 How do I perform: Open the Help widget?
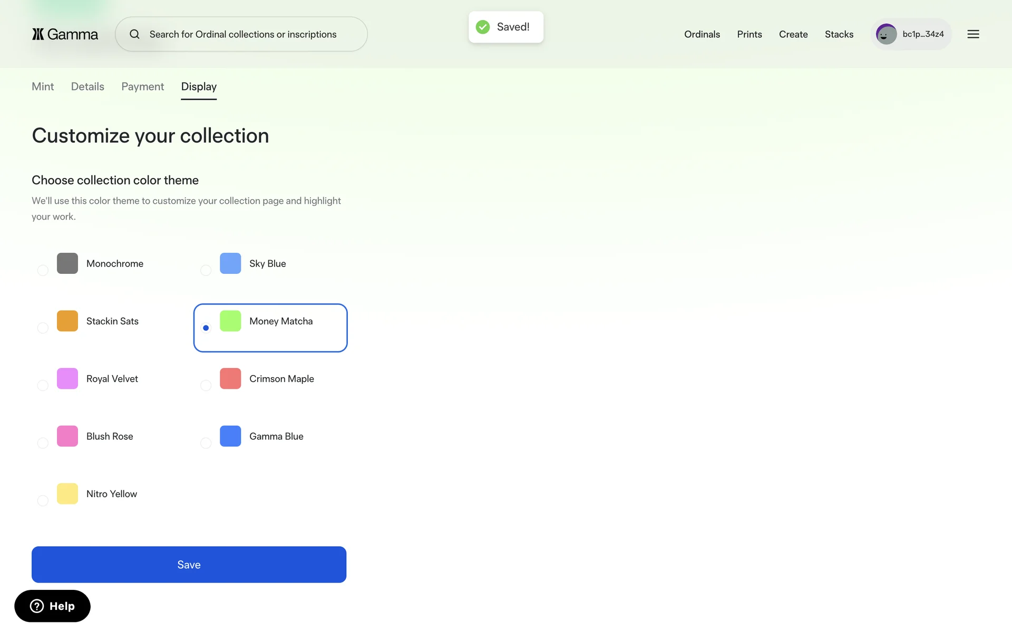(x=52, y=606)
